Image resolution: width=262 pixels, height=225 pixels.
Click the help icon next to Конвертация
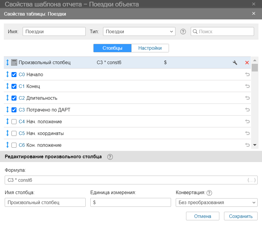(x=209, y=193)
